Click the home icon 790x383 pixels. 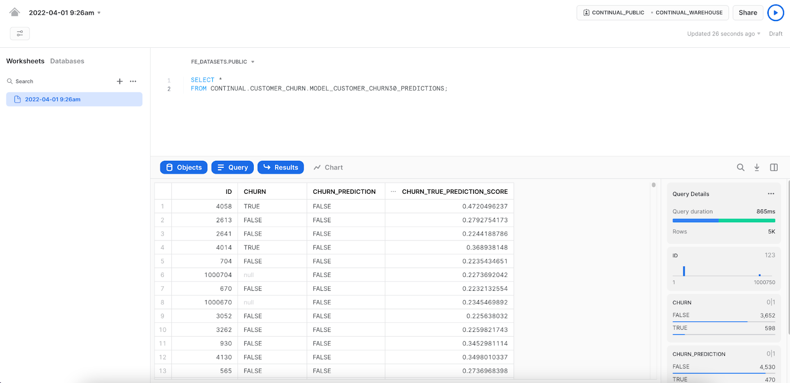15,12
